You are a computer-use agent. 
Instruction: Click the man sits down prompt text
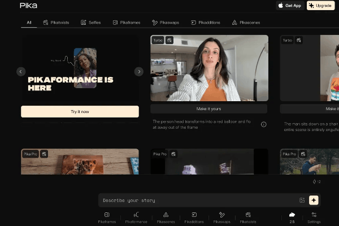pyautogui.click(x=311, y=127)
